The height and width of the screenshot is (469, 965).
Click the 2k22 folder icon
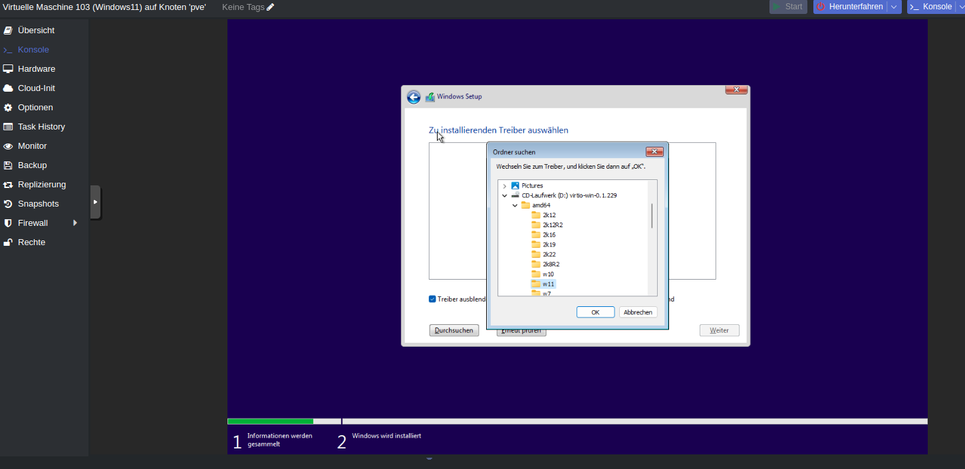pos(536,254)
